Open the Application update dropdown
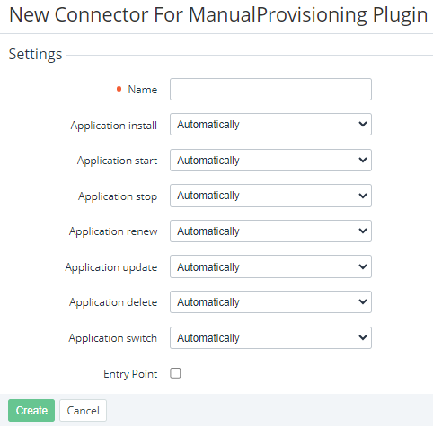 (x=270, y=266)
